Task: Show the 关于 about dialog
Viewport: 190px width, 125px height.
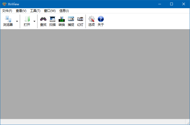Action: point(101,21)
